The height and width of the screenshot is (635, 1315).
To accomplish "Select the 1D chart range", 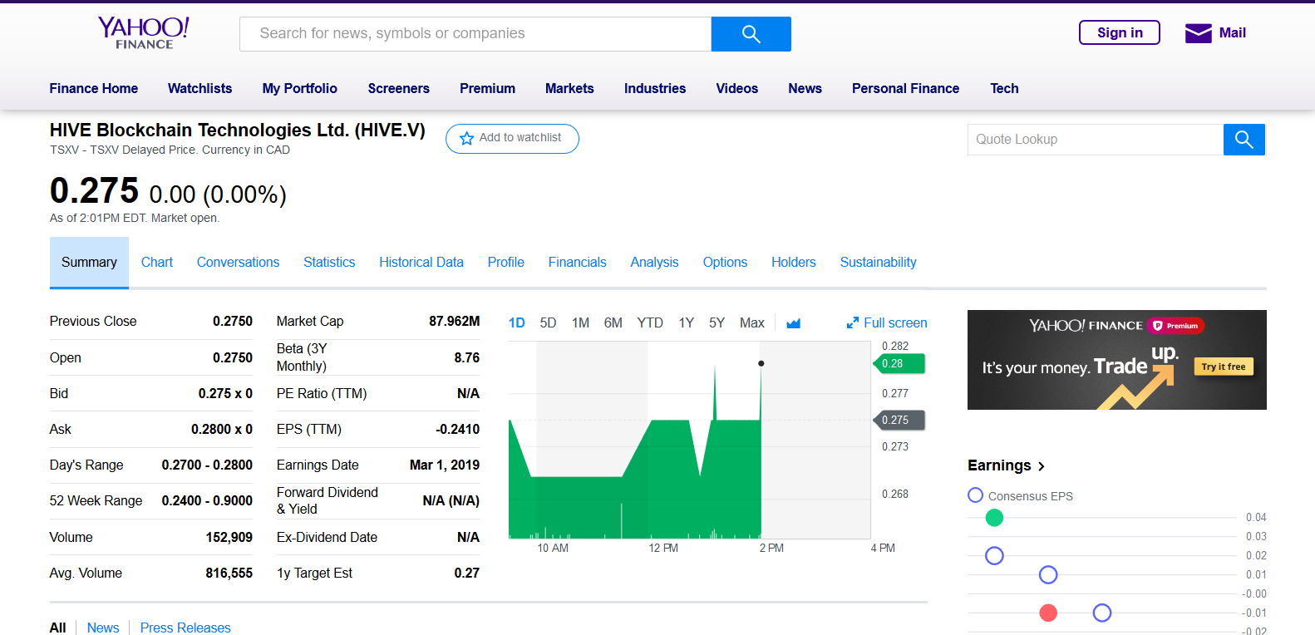I will 517,322.
